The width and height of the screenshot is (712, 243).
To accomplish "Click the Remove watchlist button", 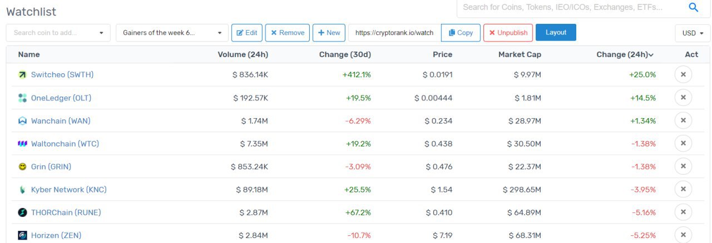I will point(288,33).
